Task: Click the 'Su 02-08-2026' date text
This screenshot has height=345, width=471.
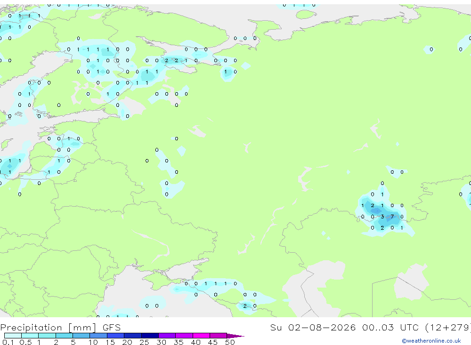Action: (313, 327)
